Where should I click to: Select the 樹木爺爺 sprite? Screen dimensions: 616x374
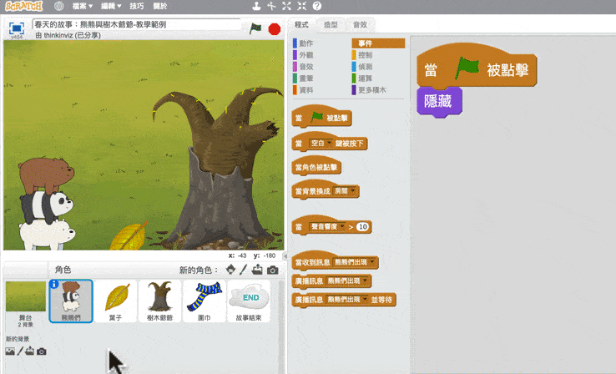pyautogui.click(x=160, y=301)
